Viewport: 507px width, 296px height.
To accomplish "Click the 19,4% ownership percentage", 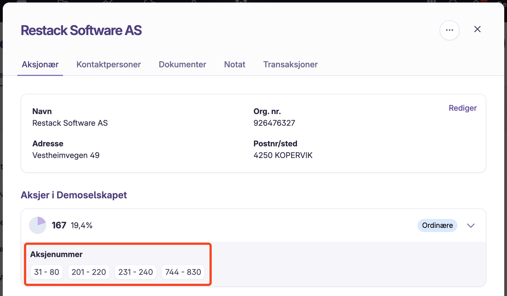I will click(82, 225).
